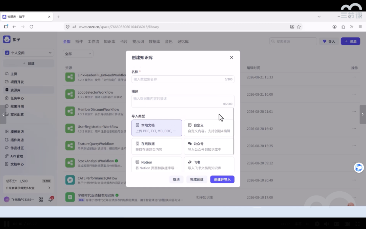
Task: Click the CATLPerformanceQAFlow chat icon
Action: [70, 180]
